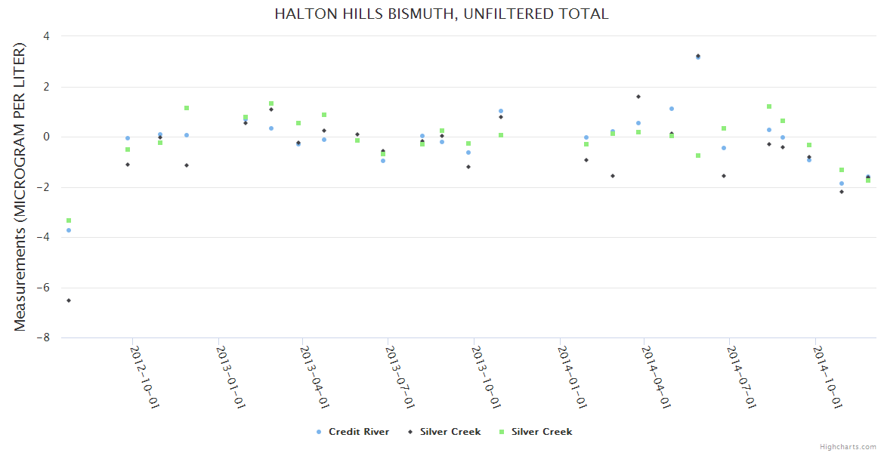Click the 2012-10-01 x-axis date label
This screenshot has width=884, height=453.
145,377
